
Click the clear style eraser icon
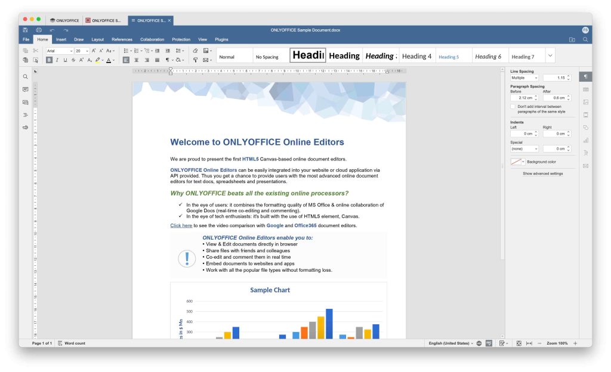[x=195, y=51]
